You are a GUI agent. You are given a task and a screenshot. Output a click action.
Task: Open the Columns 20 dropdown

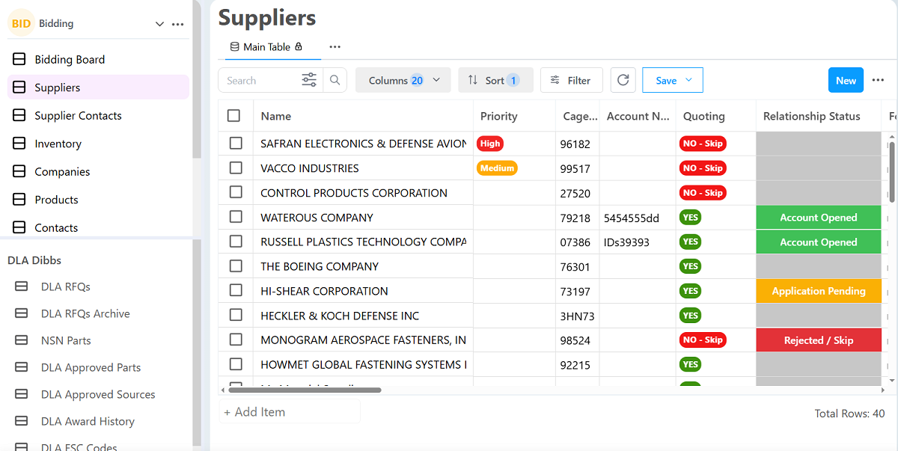click(403, 80)
